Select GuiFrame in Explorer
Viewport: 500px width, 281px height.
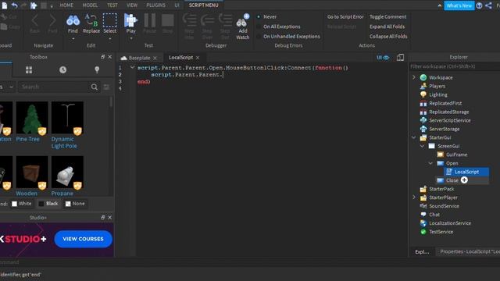pyautogui.click(x=456, y=155)
